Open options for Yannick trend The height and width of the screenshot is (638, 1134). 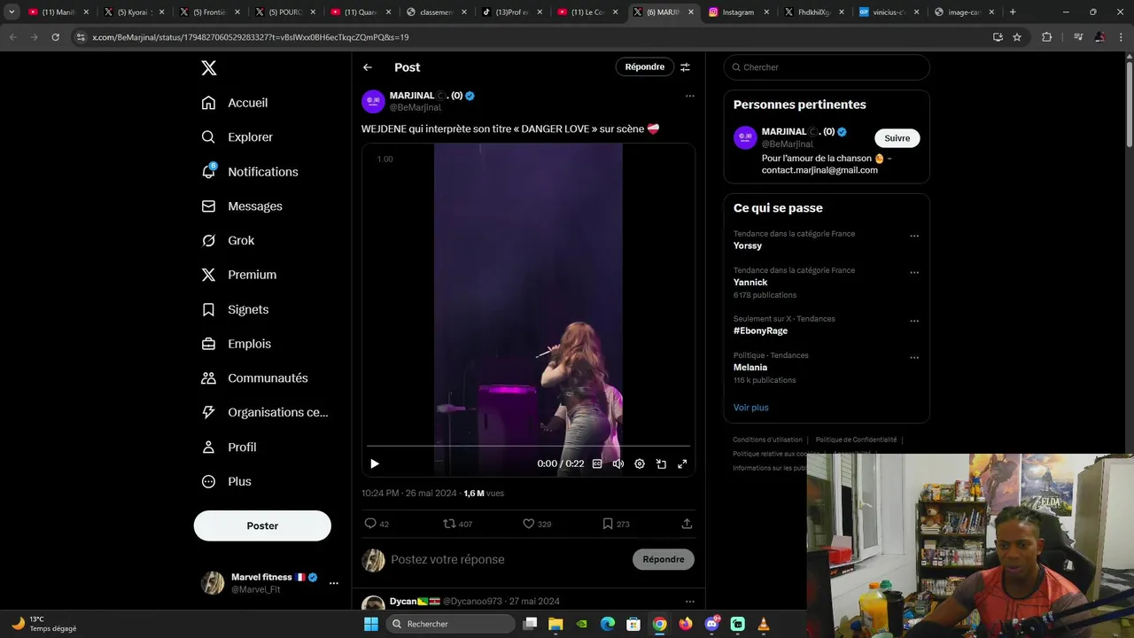point(914,273)
